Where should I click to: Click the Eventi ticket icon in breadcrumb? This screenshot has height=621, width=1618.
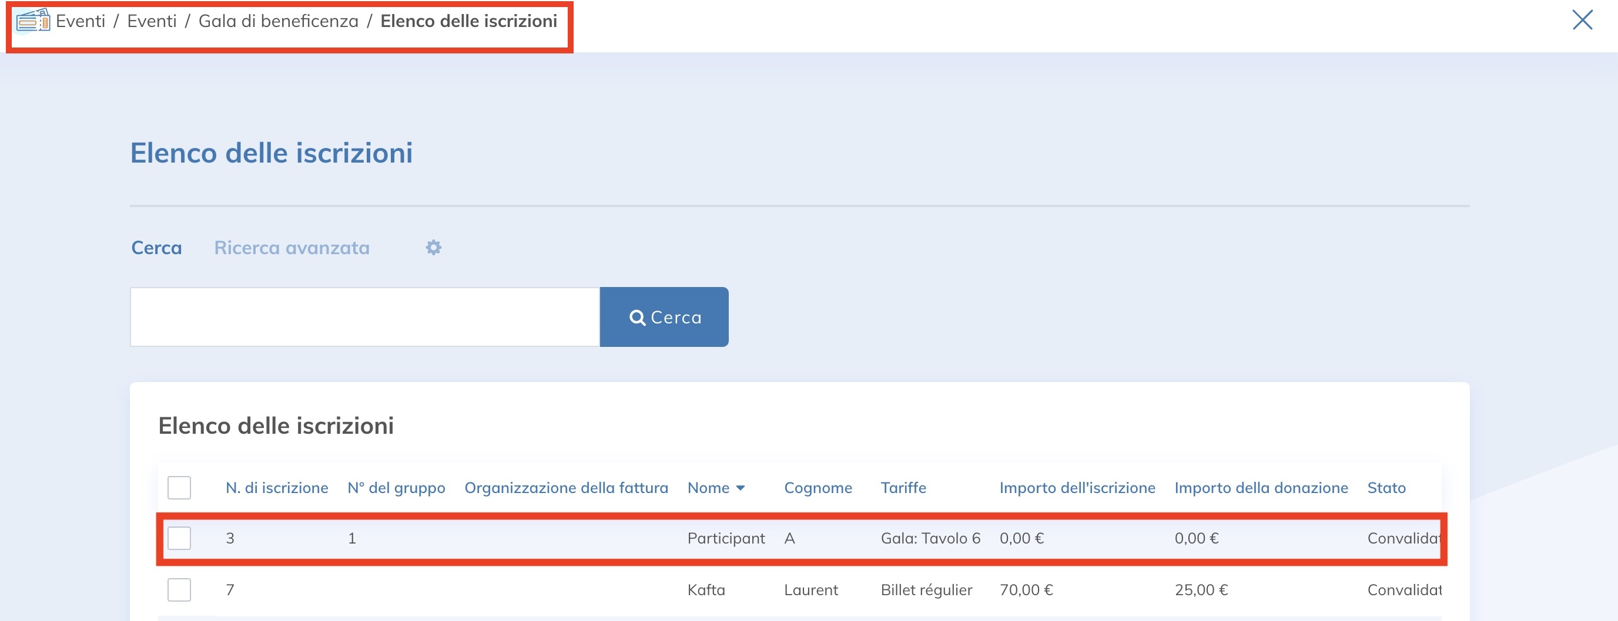33,21
